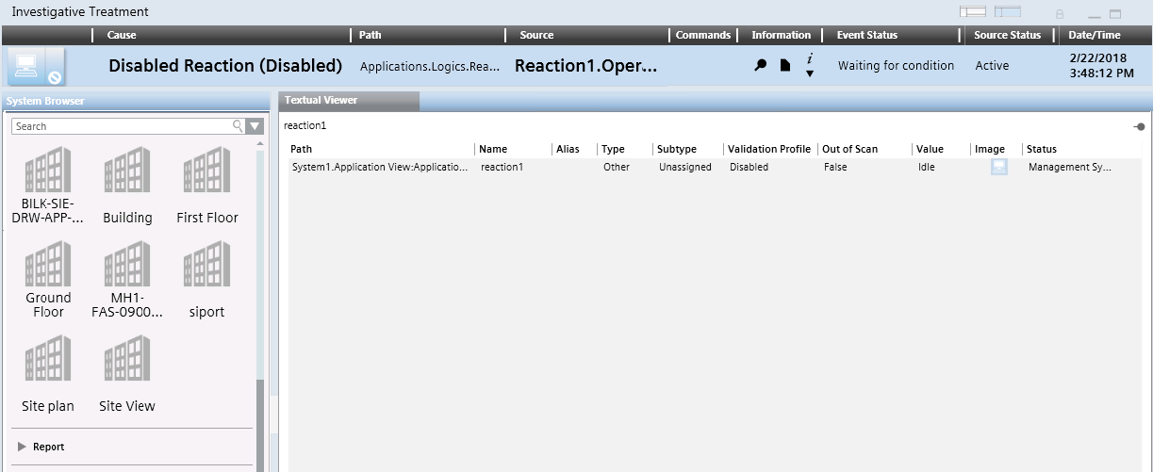Select the Textual Viewer tab
This screenshot has width=1153, height=472.
321,100
